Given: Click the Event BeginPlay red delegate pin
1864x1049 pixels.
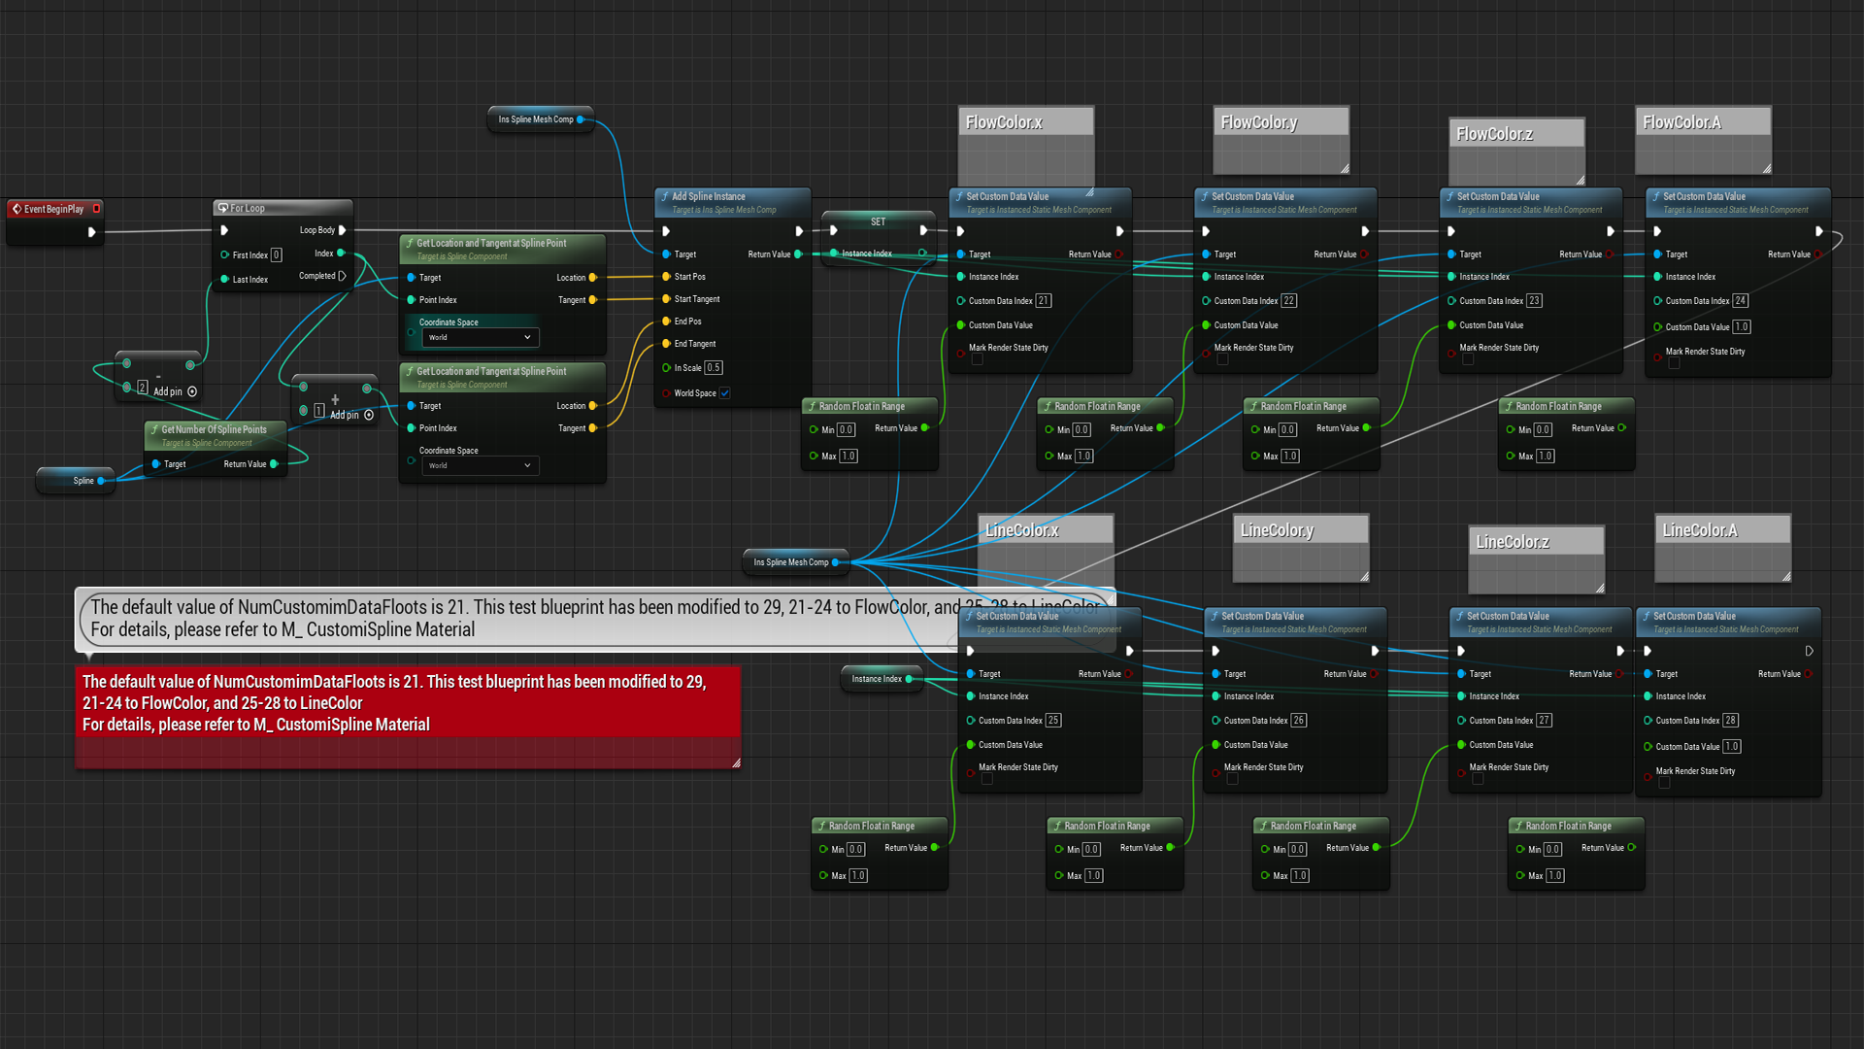Looking at the screenshot, I should (x=96, y=209).
